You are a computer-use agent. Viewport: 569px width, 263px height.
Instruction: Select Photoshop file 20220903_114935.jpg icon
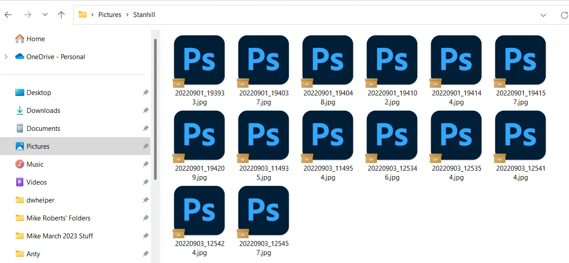(x=264, y=136)
